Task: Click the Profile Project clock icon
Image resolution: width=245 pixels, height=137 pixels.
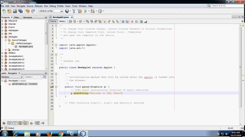Action: click(100, 11)
